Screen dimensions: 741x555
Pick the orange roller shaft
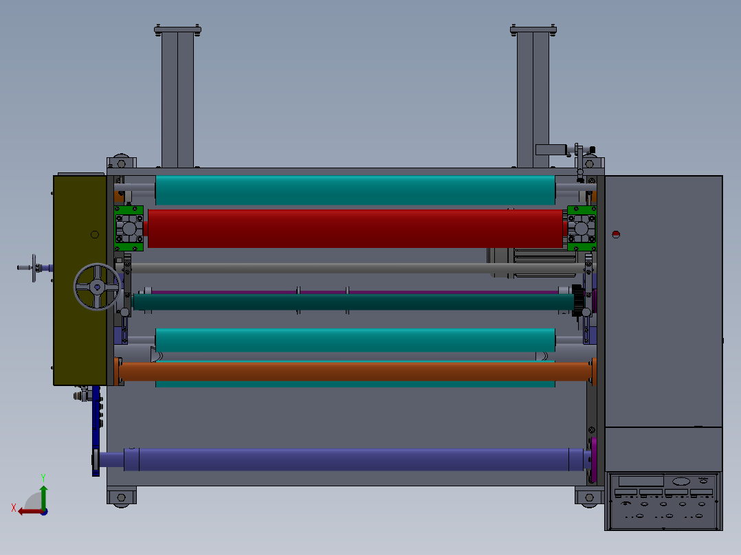click(x=355, y=372)
